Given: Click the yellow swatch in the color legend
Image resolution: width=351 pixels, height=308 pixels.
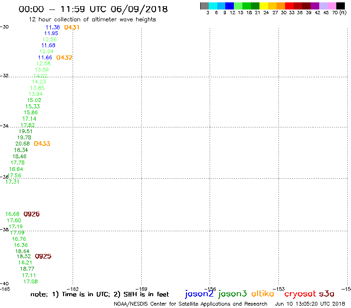Looking at the screenshot, I should point(264,6).
